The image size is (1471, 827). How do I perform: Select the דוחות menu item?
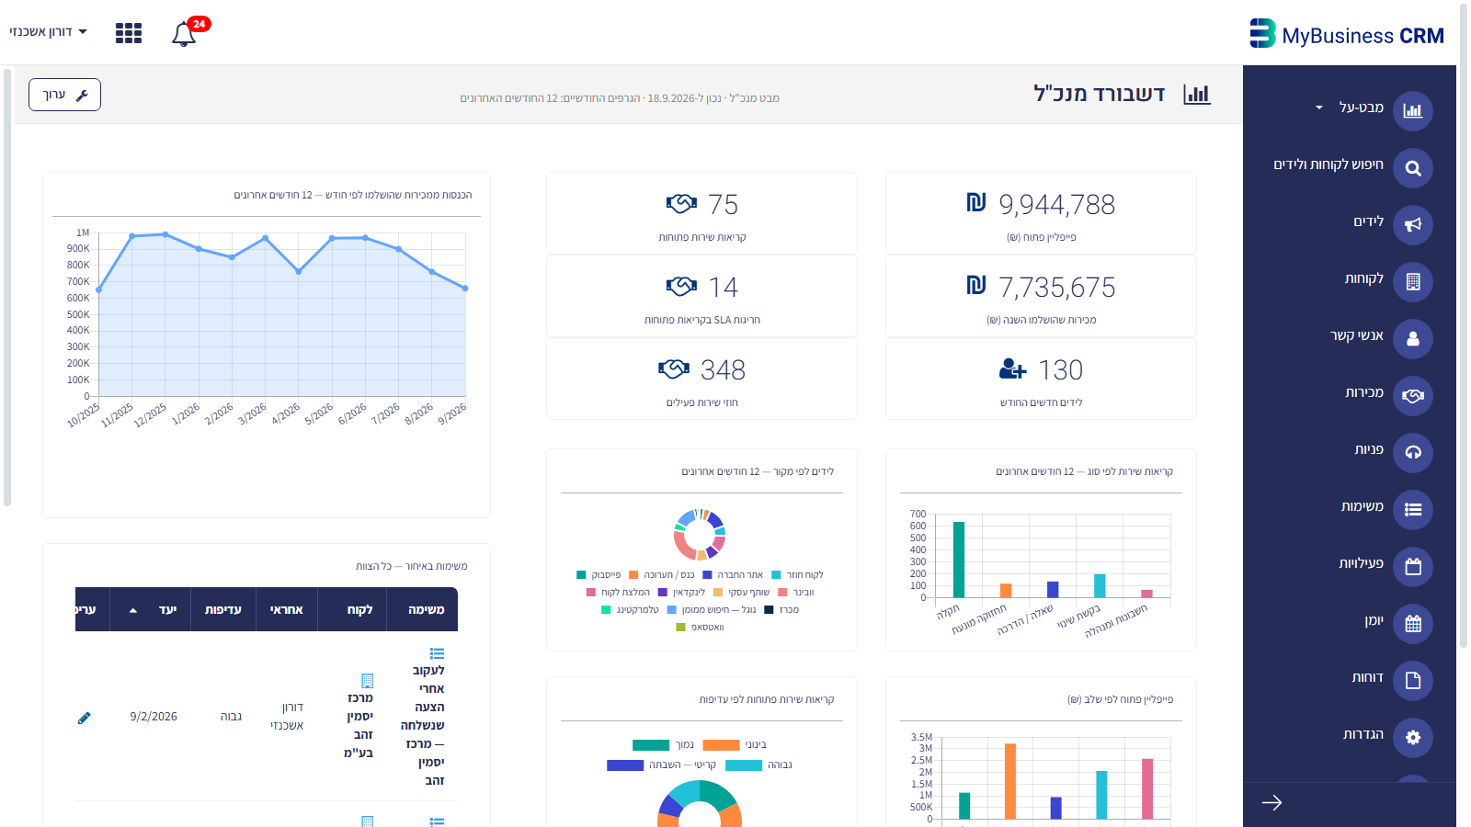tap(1368, 677)
